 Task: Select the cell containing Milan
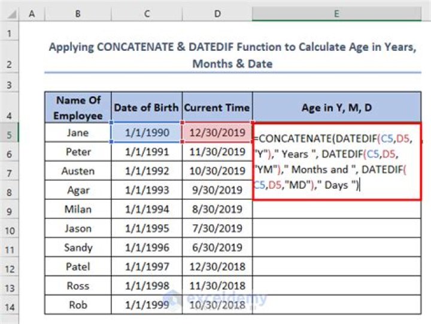click(77, 209)
